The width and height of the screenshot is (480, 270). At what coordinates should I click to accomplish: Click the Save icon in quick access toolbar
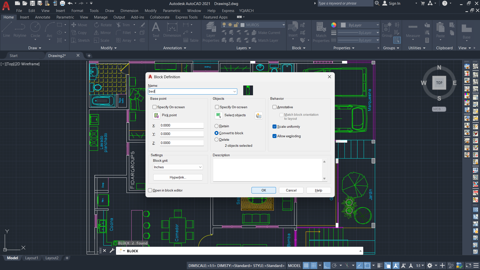(x=32, y=3)
